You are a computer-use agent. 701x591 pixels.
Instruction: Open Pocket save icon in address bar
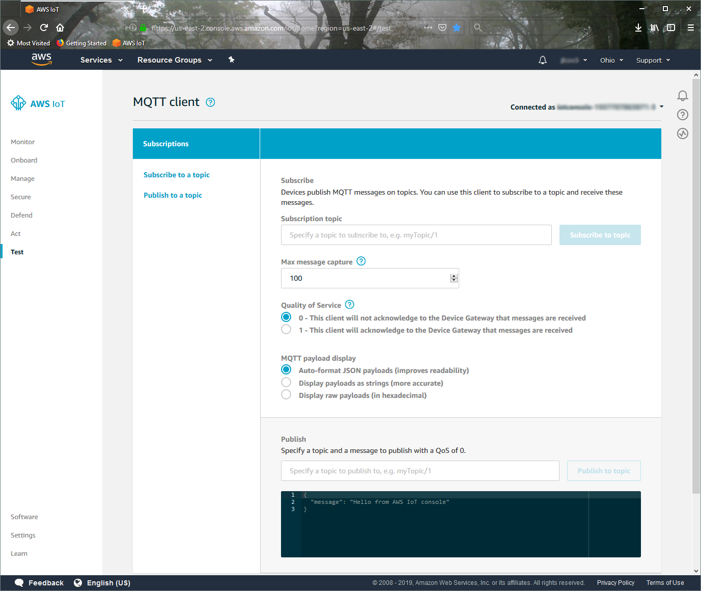(x=442, y=28)
